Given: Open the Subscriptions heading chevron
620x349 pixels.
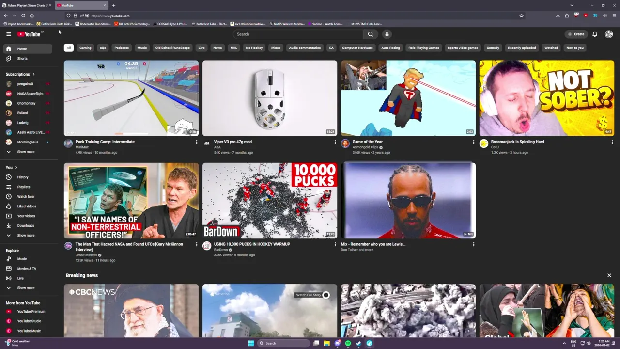Looking at the screenshot, I should point(33,74).
